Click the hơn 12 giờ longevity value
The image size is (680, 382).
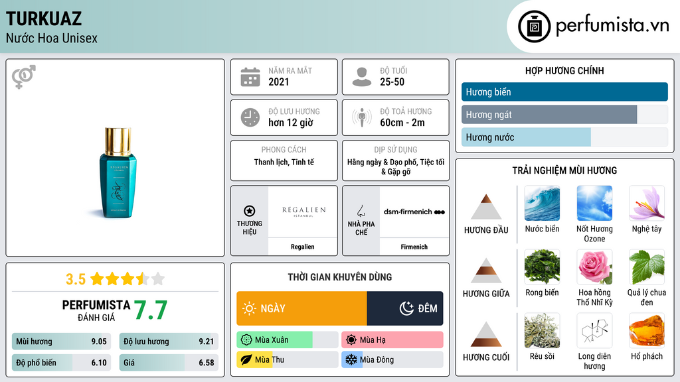point(291,123)
